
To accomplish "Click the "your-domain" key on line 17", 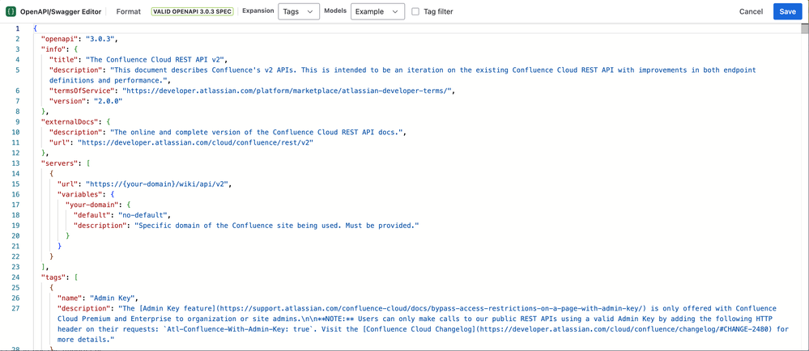I will pyautogui.click(x=92, y=205).
